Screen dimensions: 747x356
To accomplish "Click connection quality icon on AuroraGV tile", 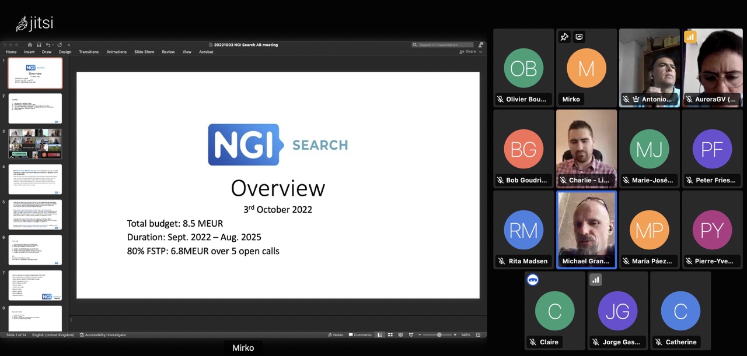I will [690, 37].
